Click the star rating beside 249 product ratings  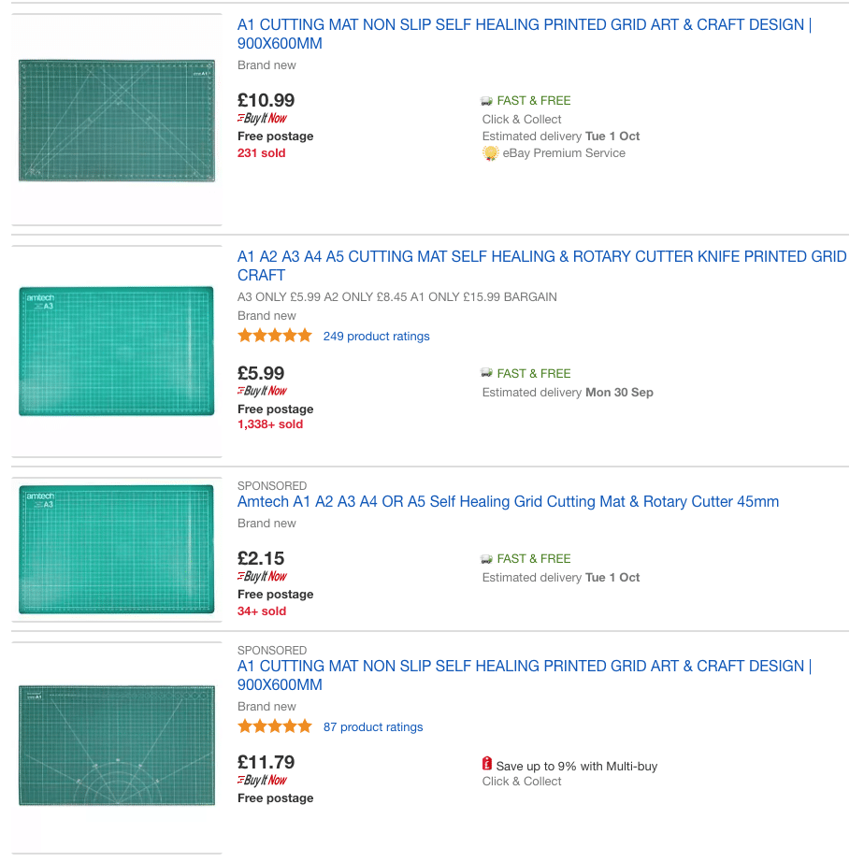pos(275,336)
